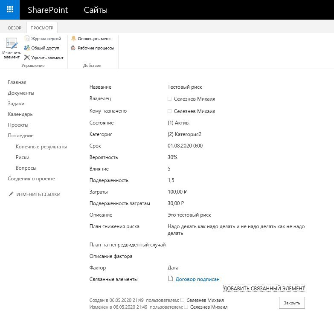Open Сайты in the top bar

[96, 10]
